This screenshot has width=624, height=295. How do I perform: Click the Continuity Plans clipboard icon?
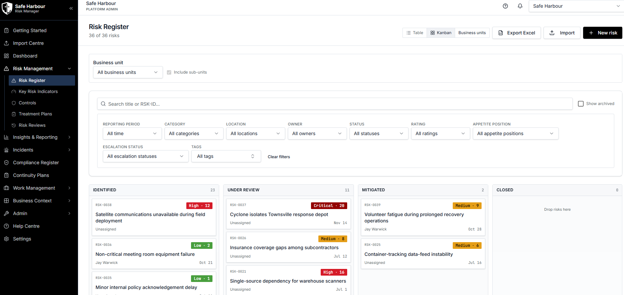[6, 175]
